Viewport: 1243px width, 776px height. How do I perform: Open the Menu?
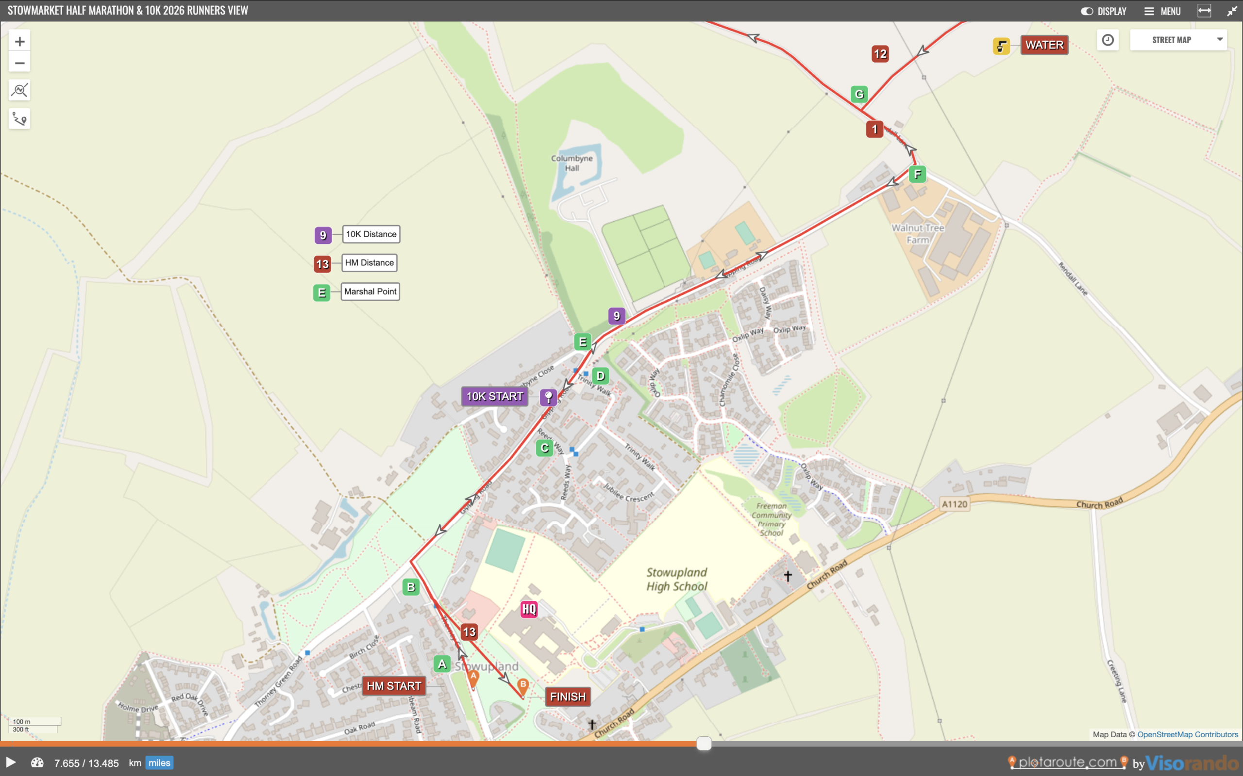pyautogui.click(x=1162, y=11)
